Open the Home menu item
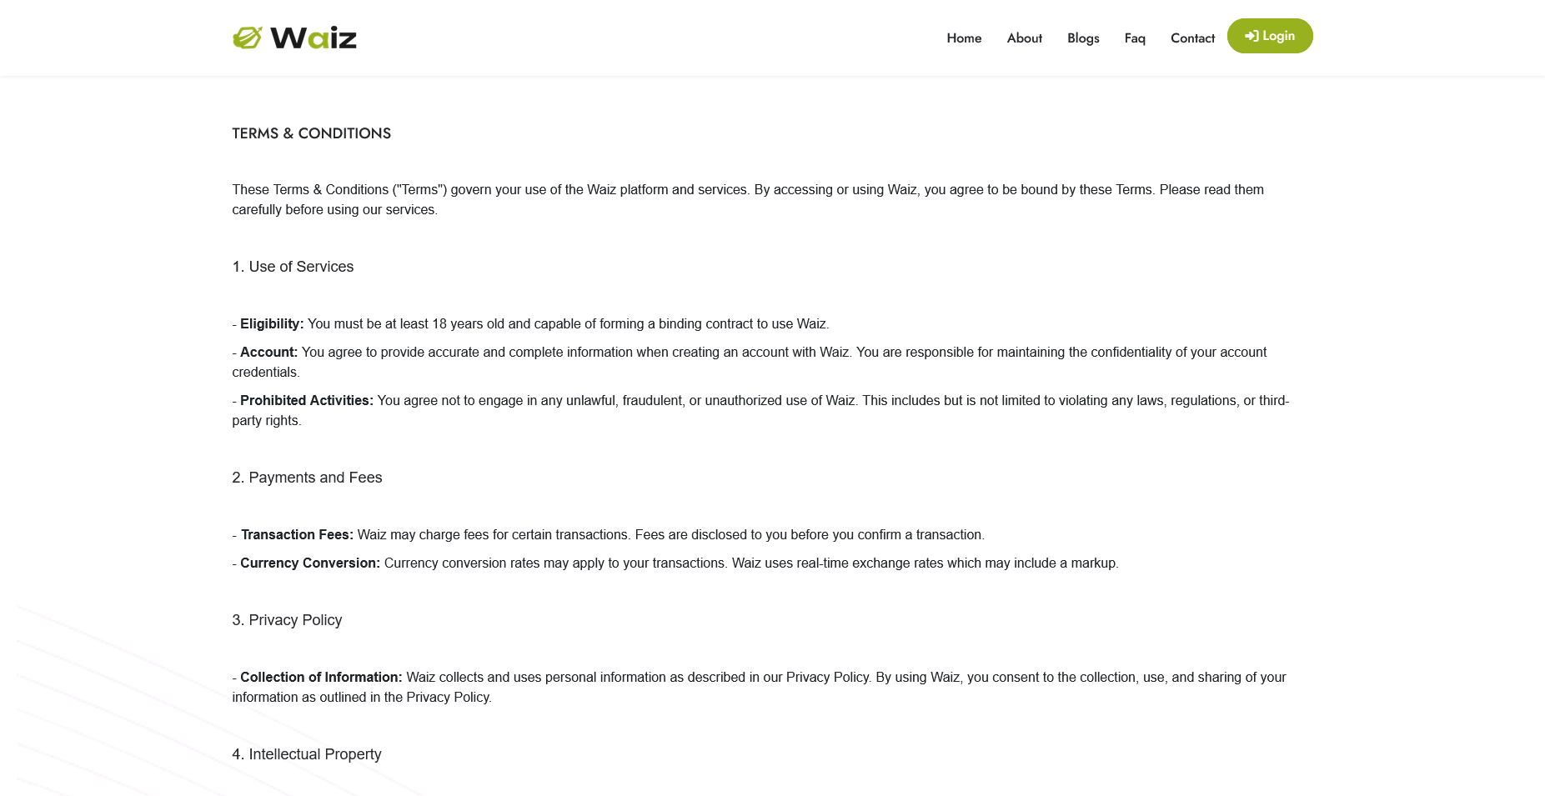The image size is (1545, 796). tap(964, 38)
